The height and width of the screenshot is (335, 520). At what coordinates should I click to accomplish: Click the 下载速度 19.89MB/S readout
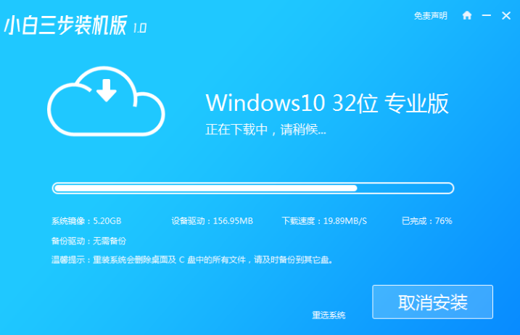click(x=323, y=220)
